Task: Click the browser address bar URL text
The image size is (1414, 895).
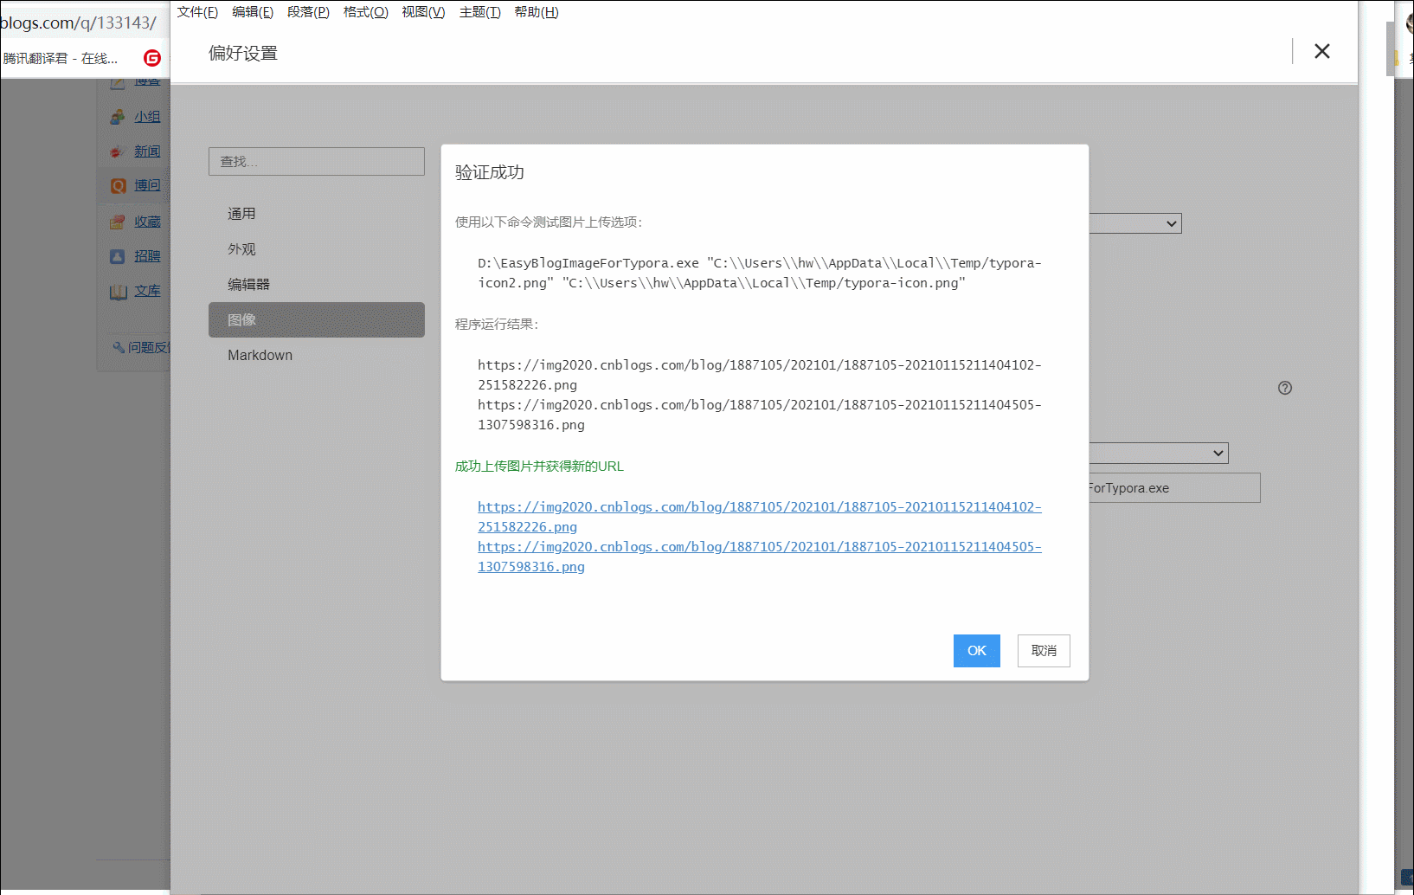Action: 78,23
